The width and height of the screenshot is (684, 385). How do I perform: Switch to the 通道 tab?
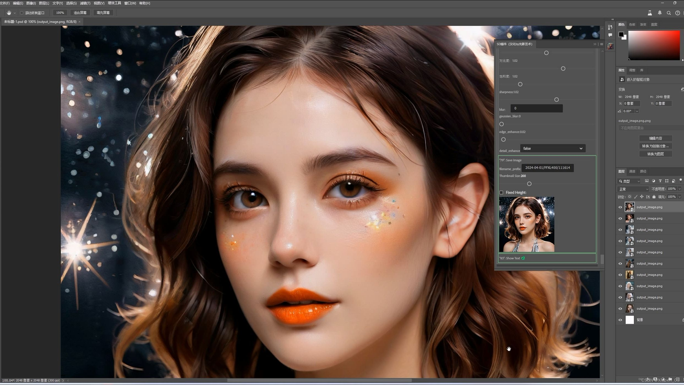pos(632,171)
